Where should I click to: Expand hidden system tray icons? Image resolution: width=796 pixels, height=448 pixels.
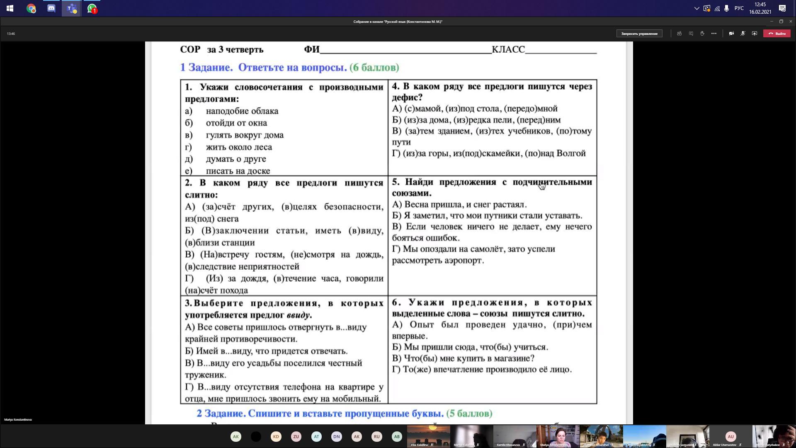coord(696,8)
